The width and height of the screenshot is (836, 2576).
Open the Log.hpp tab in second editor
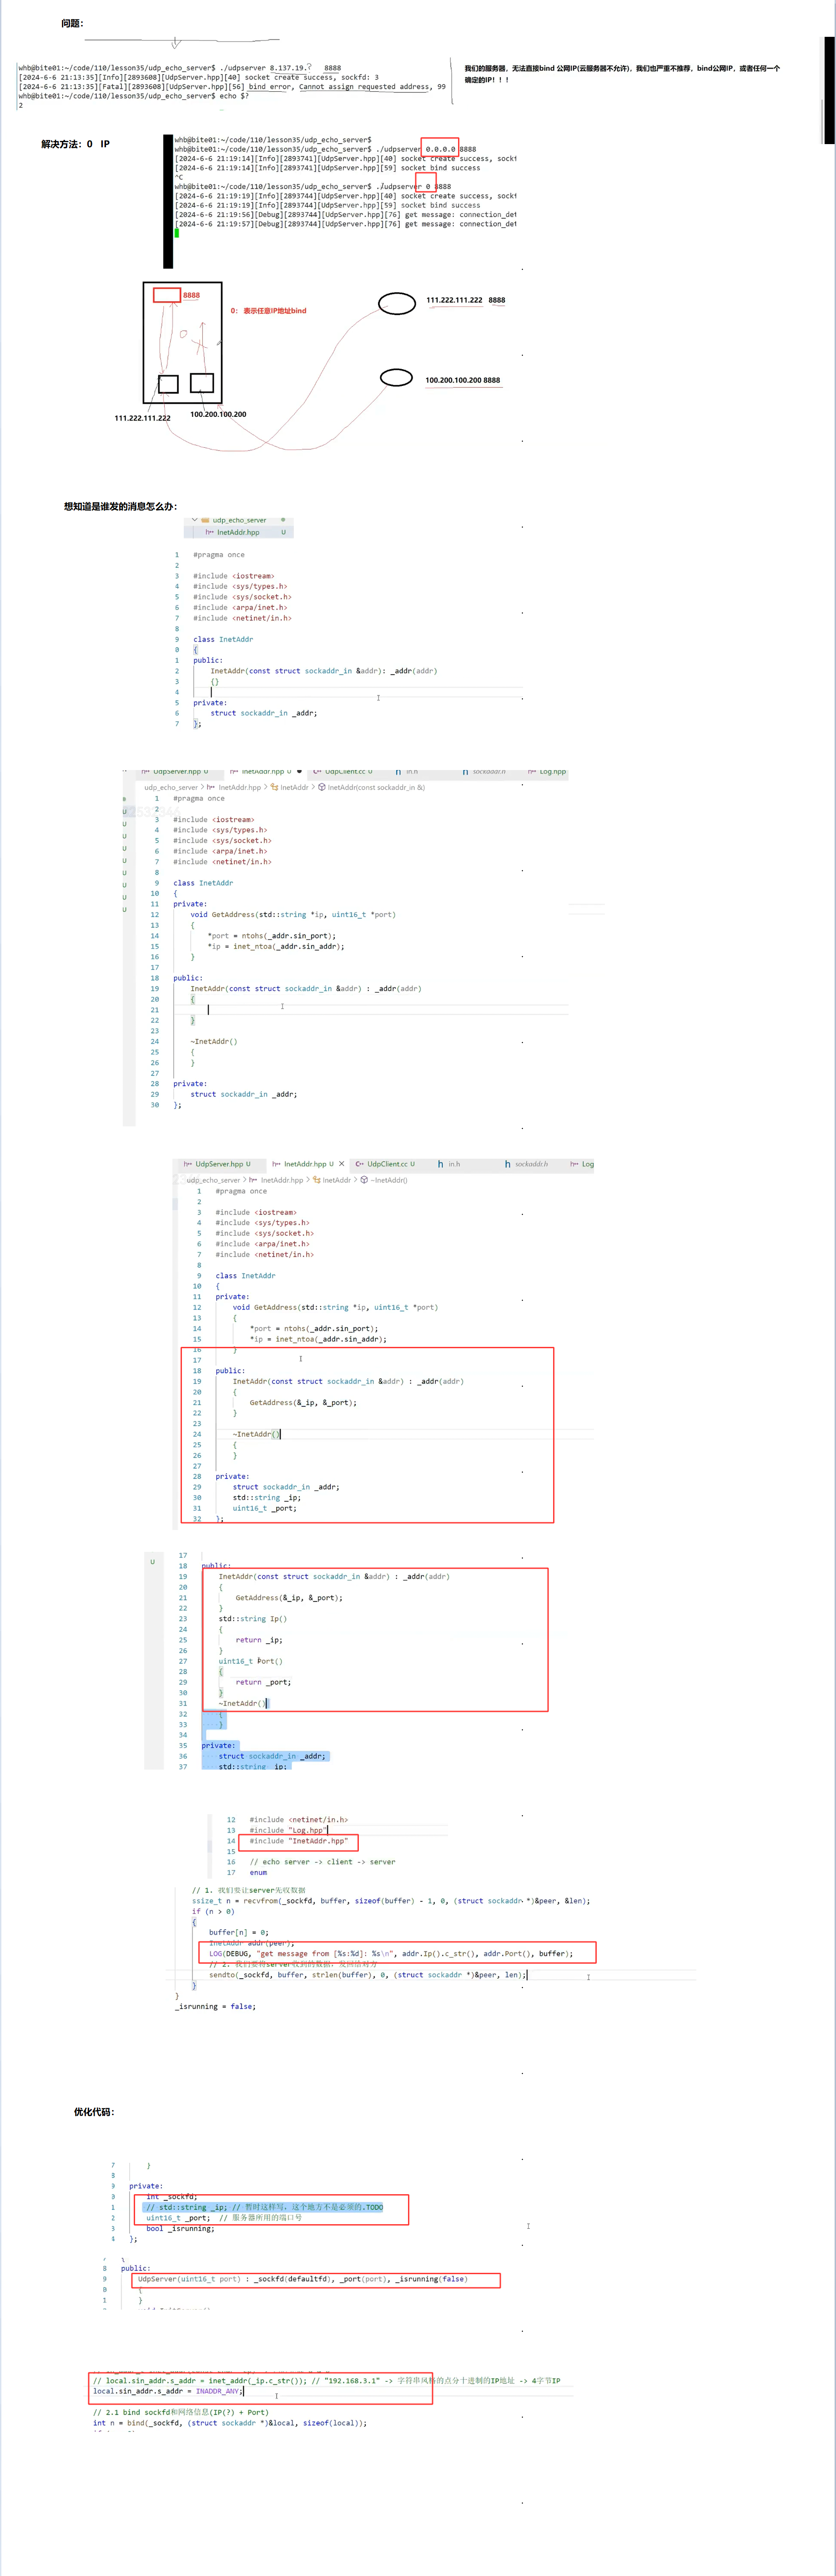click(547, 771)
